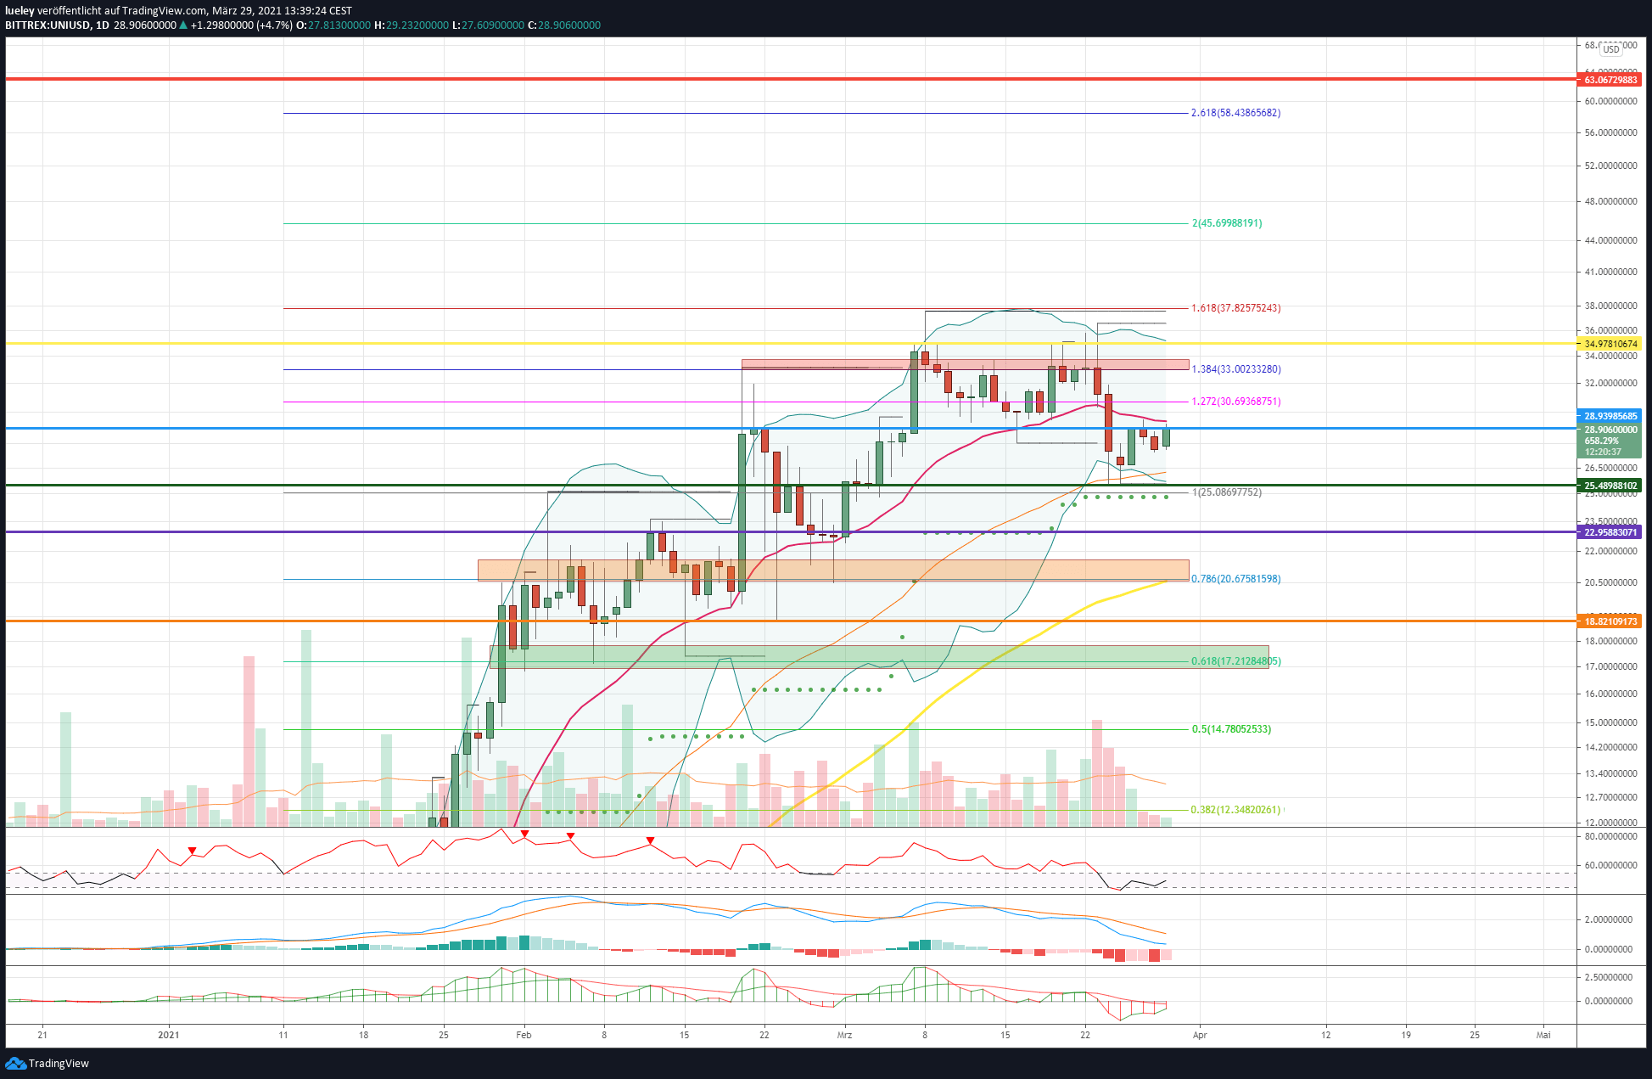The image size is (1652, 1079).
Task: Click the 18 date label on time axis
Action: 363,1035
